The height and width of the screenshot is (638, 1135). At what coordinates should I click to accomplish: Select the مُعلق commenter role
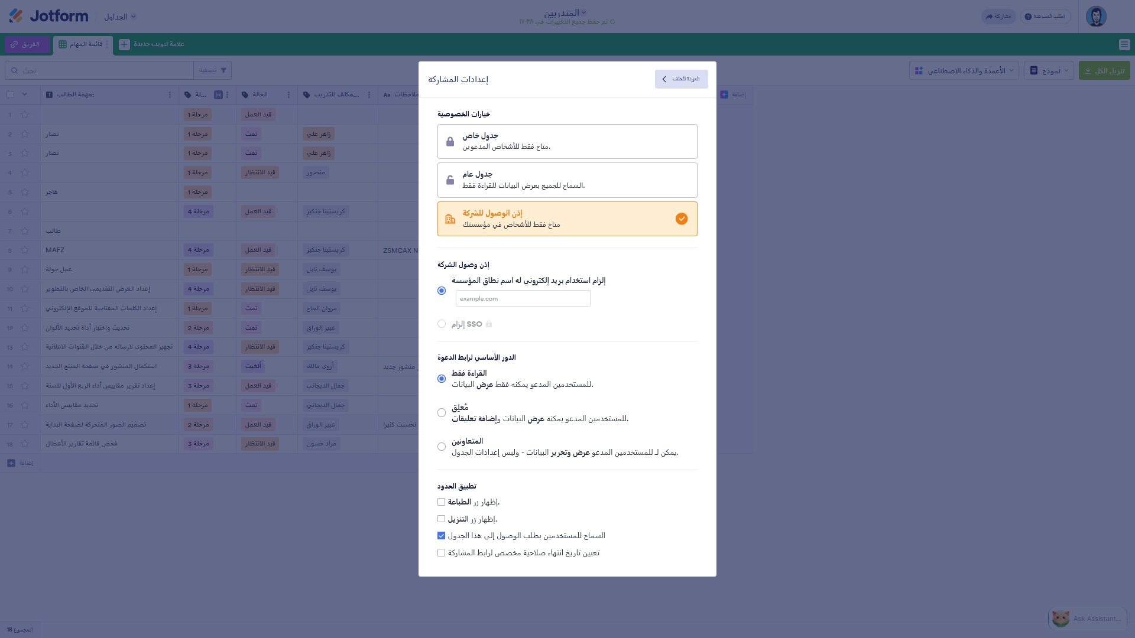coord(442,413)
